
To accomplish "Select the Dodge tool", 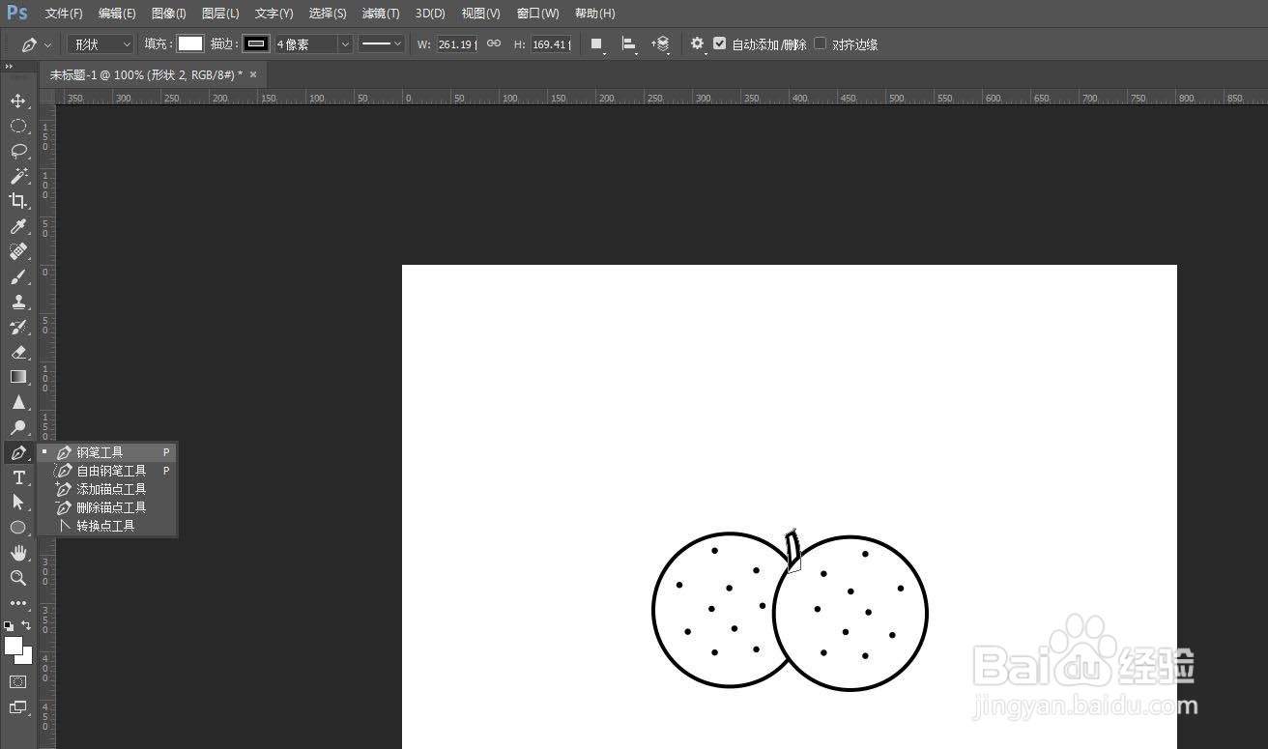I will pos(18,427).
